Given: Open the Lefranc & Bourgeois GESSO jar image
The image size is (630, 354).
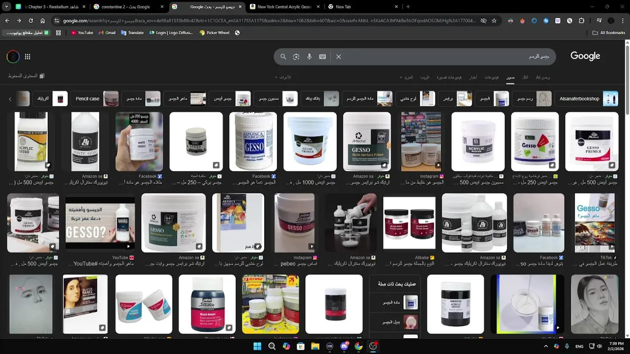Looking at the screenshot, I should [x=252, y=142].
